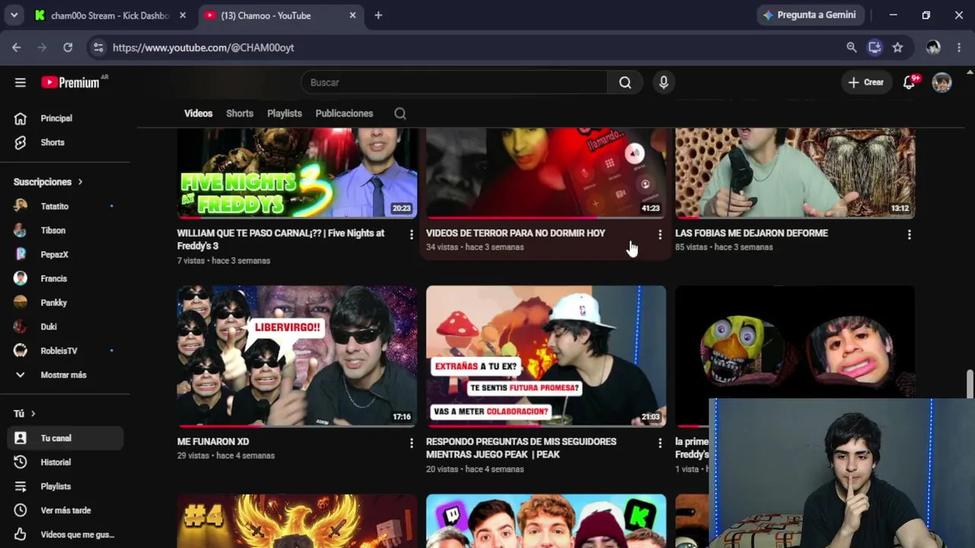
Task: Open options for the Five Nights at Freddy's 3 video
Action: click(411, 234)
